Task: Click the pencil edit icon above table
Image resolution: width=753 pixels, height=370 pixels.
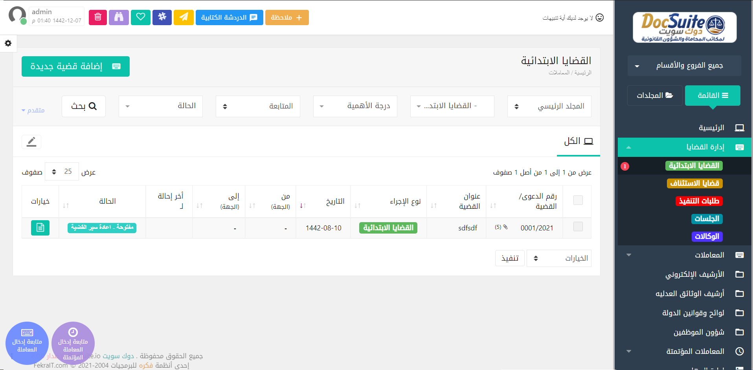Action: (x=31, y=142)
